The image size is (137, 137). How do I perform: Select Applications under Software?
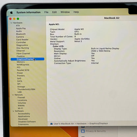click(24, 116)
